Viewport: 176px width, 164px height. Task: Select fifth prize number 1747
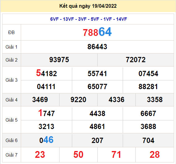pyautogui.click(x=46, y=113)
